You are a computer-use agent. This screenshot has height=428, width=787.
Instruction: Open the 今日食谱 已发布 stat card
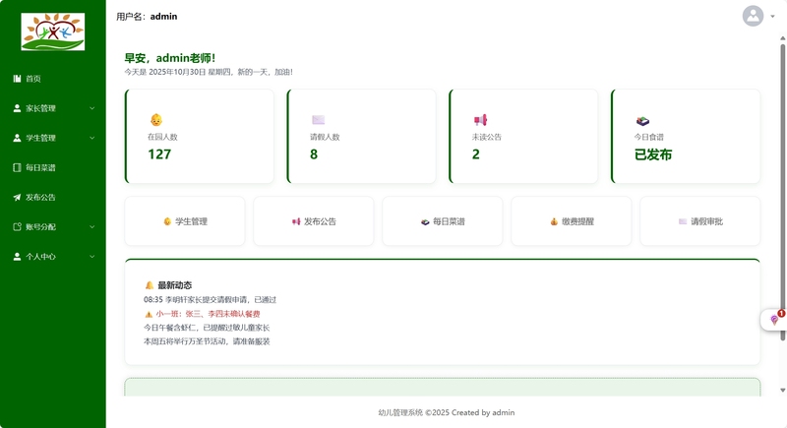pyautogui.click(x=686, y=137)
